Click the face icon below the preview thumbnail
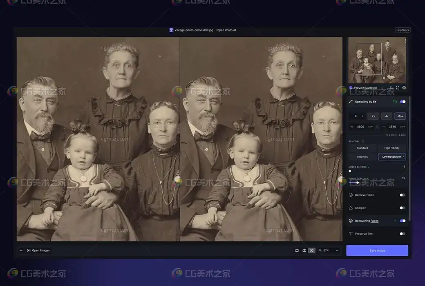The height and width of the screenshot is (286, 425). tap(404, 87)
